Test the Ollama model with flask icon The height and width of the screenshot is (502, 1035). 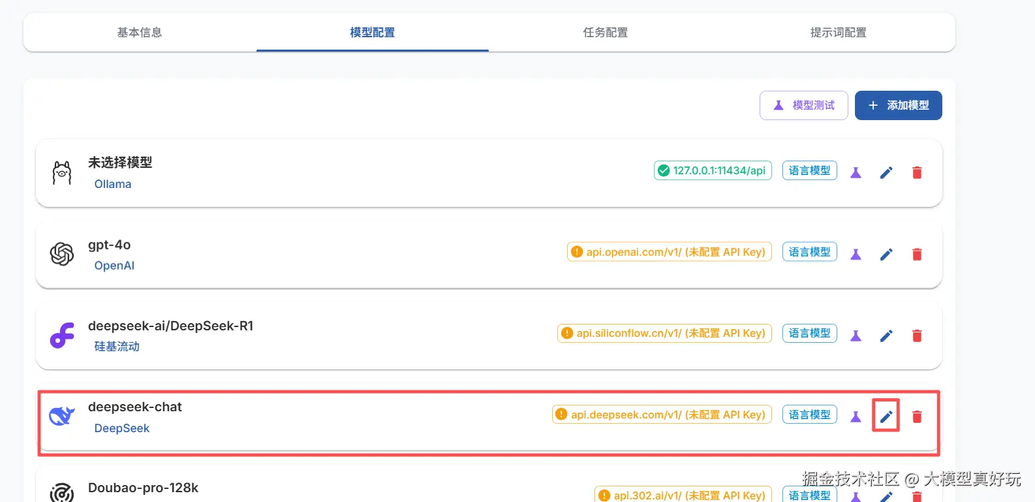[x=856, y=172]
